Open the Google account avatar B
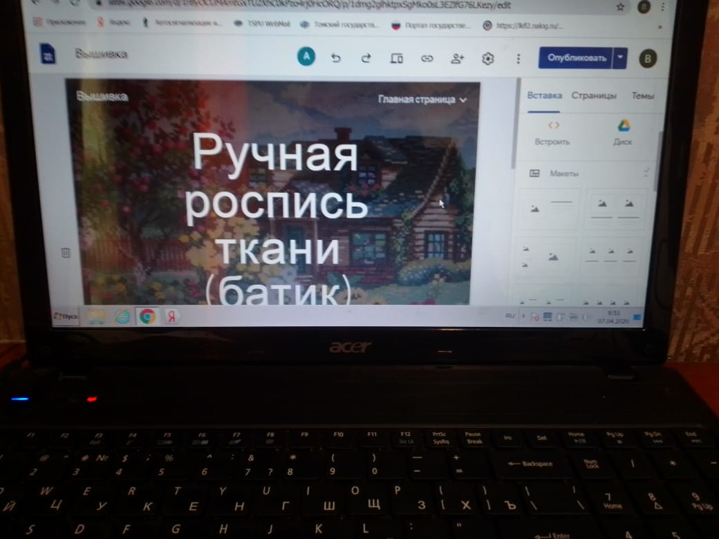The height and width of the screenshot is (539, 719). coord(648,59)
